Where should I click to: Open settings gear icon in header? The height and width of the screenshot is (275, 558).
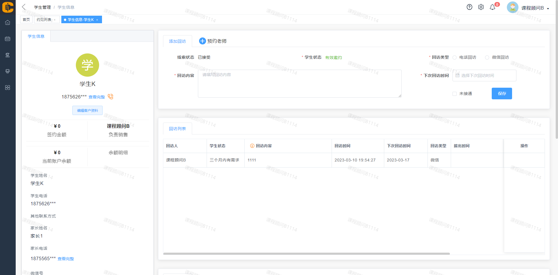pyautogui.click(x=481, y=7)
